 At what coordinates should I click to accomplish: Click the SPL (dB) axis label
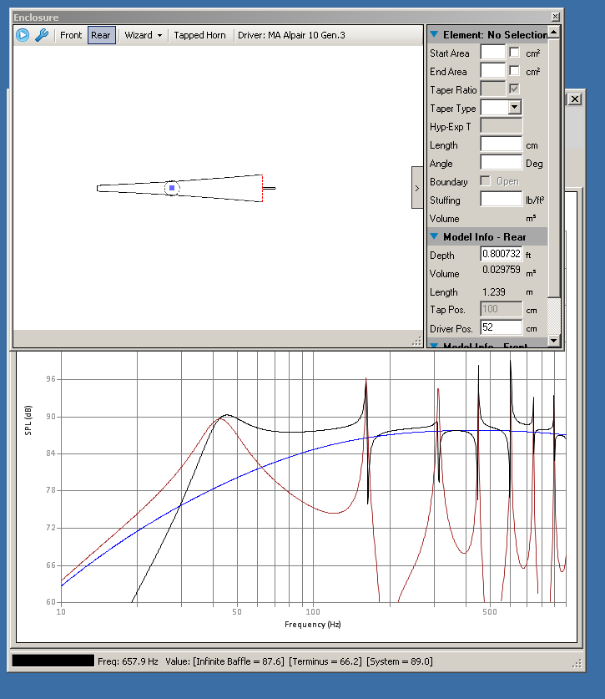point(28,420)
